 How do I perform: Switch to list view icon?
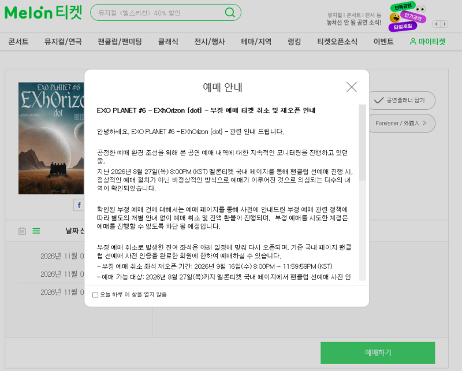pos(36,231)
